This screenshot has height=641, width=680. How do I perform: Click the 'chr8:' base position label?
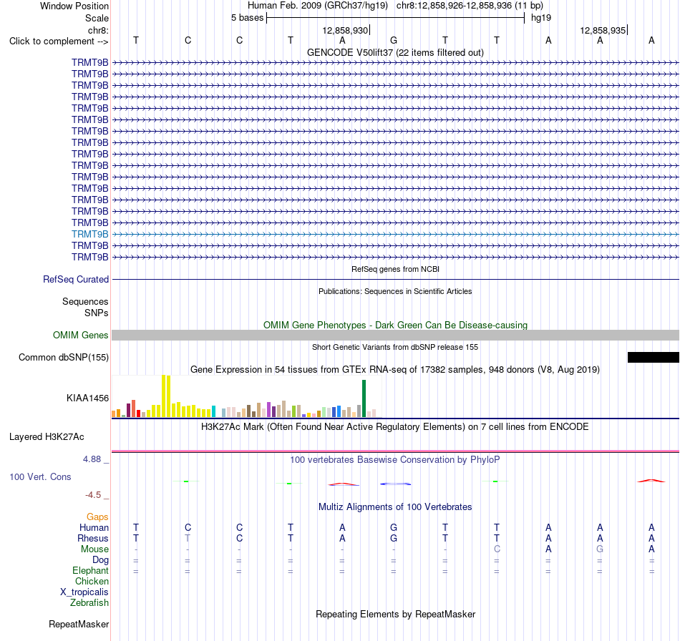click(98, 30)
